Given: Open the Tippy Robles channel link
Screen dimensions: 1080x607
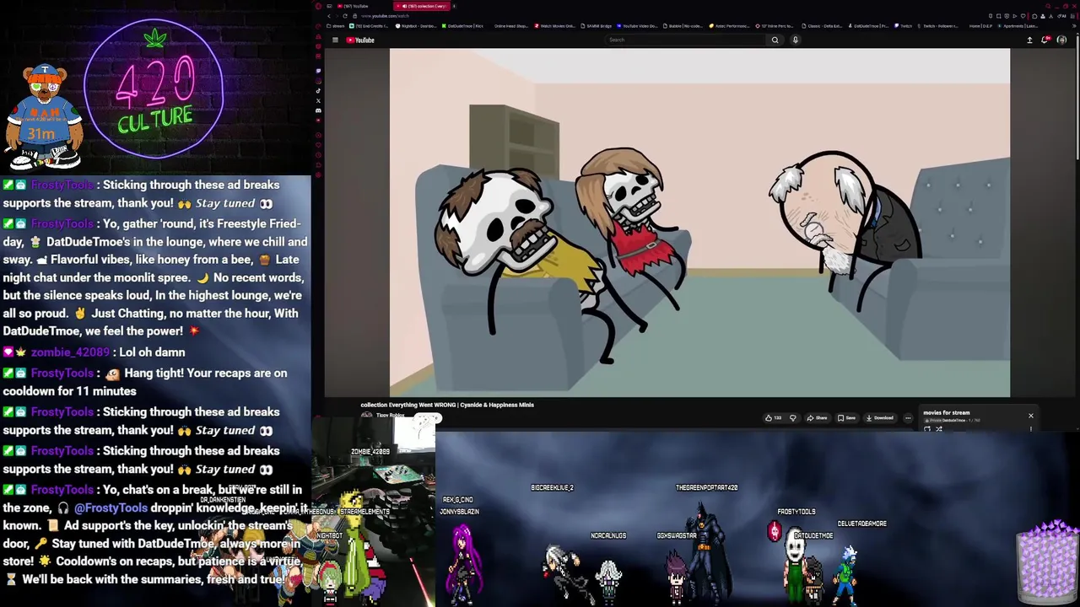Looking at the screenshot, I should coord(390,415).
